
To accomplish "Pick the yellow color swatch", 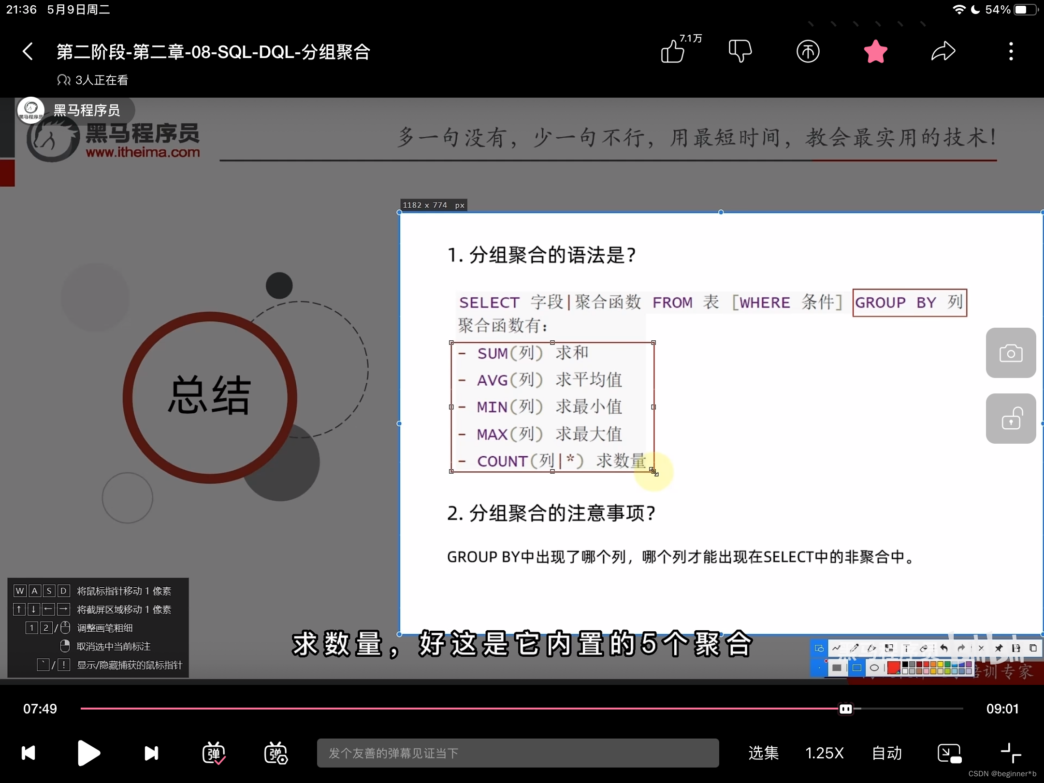I will [941, 664].
